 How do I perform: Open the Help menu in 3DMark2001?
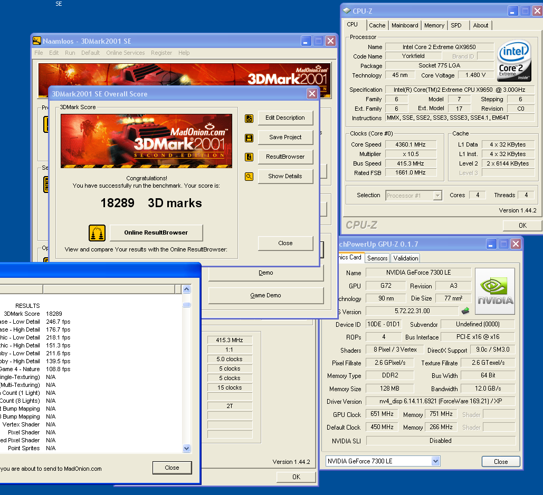point(184,53)
